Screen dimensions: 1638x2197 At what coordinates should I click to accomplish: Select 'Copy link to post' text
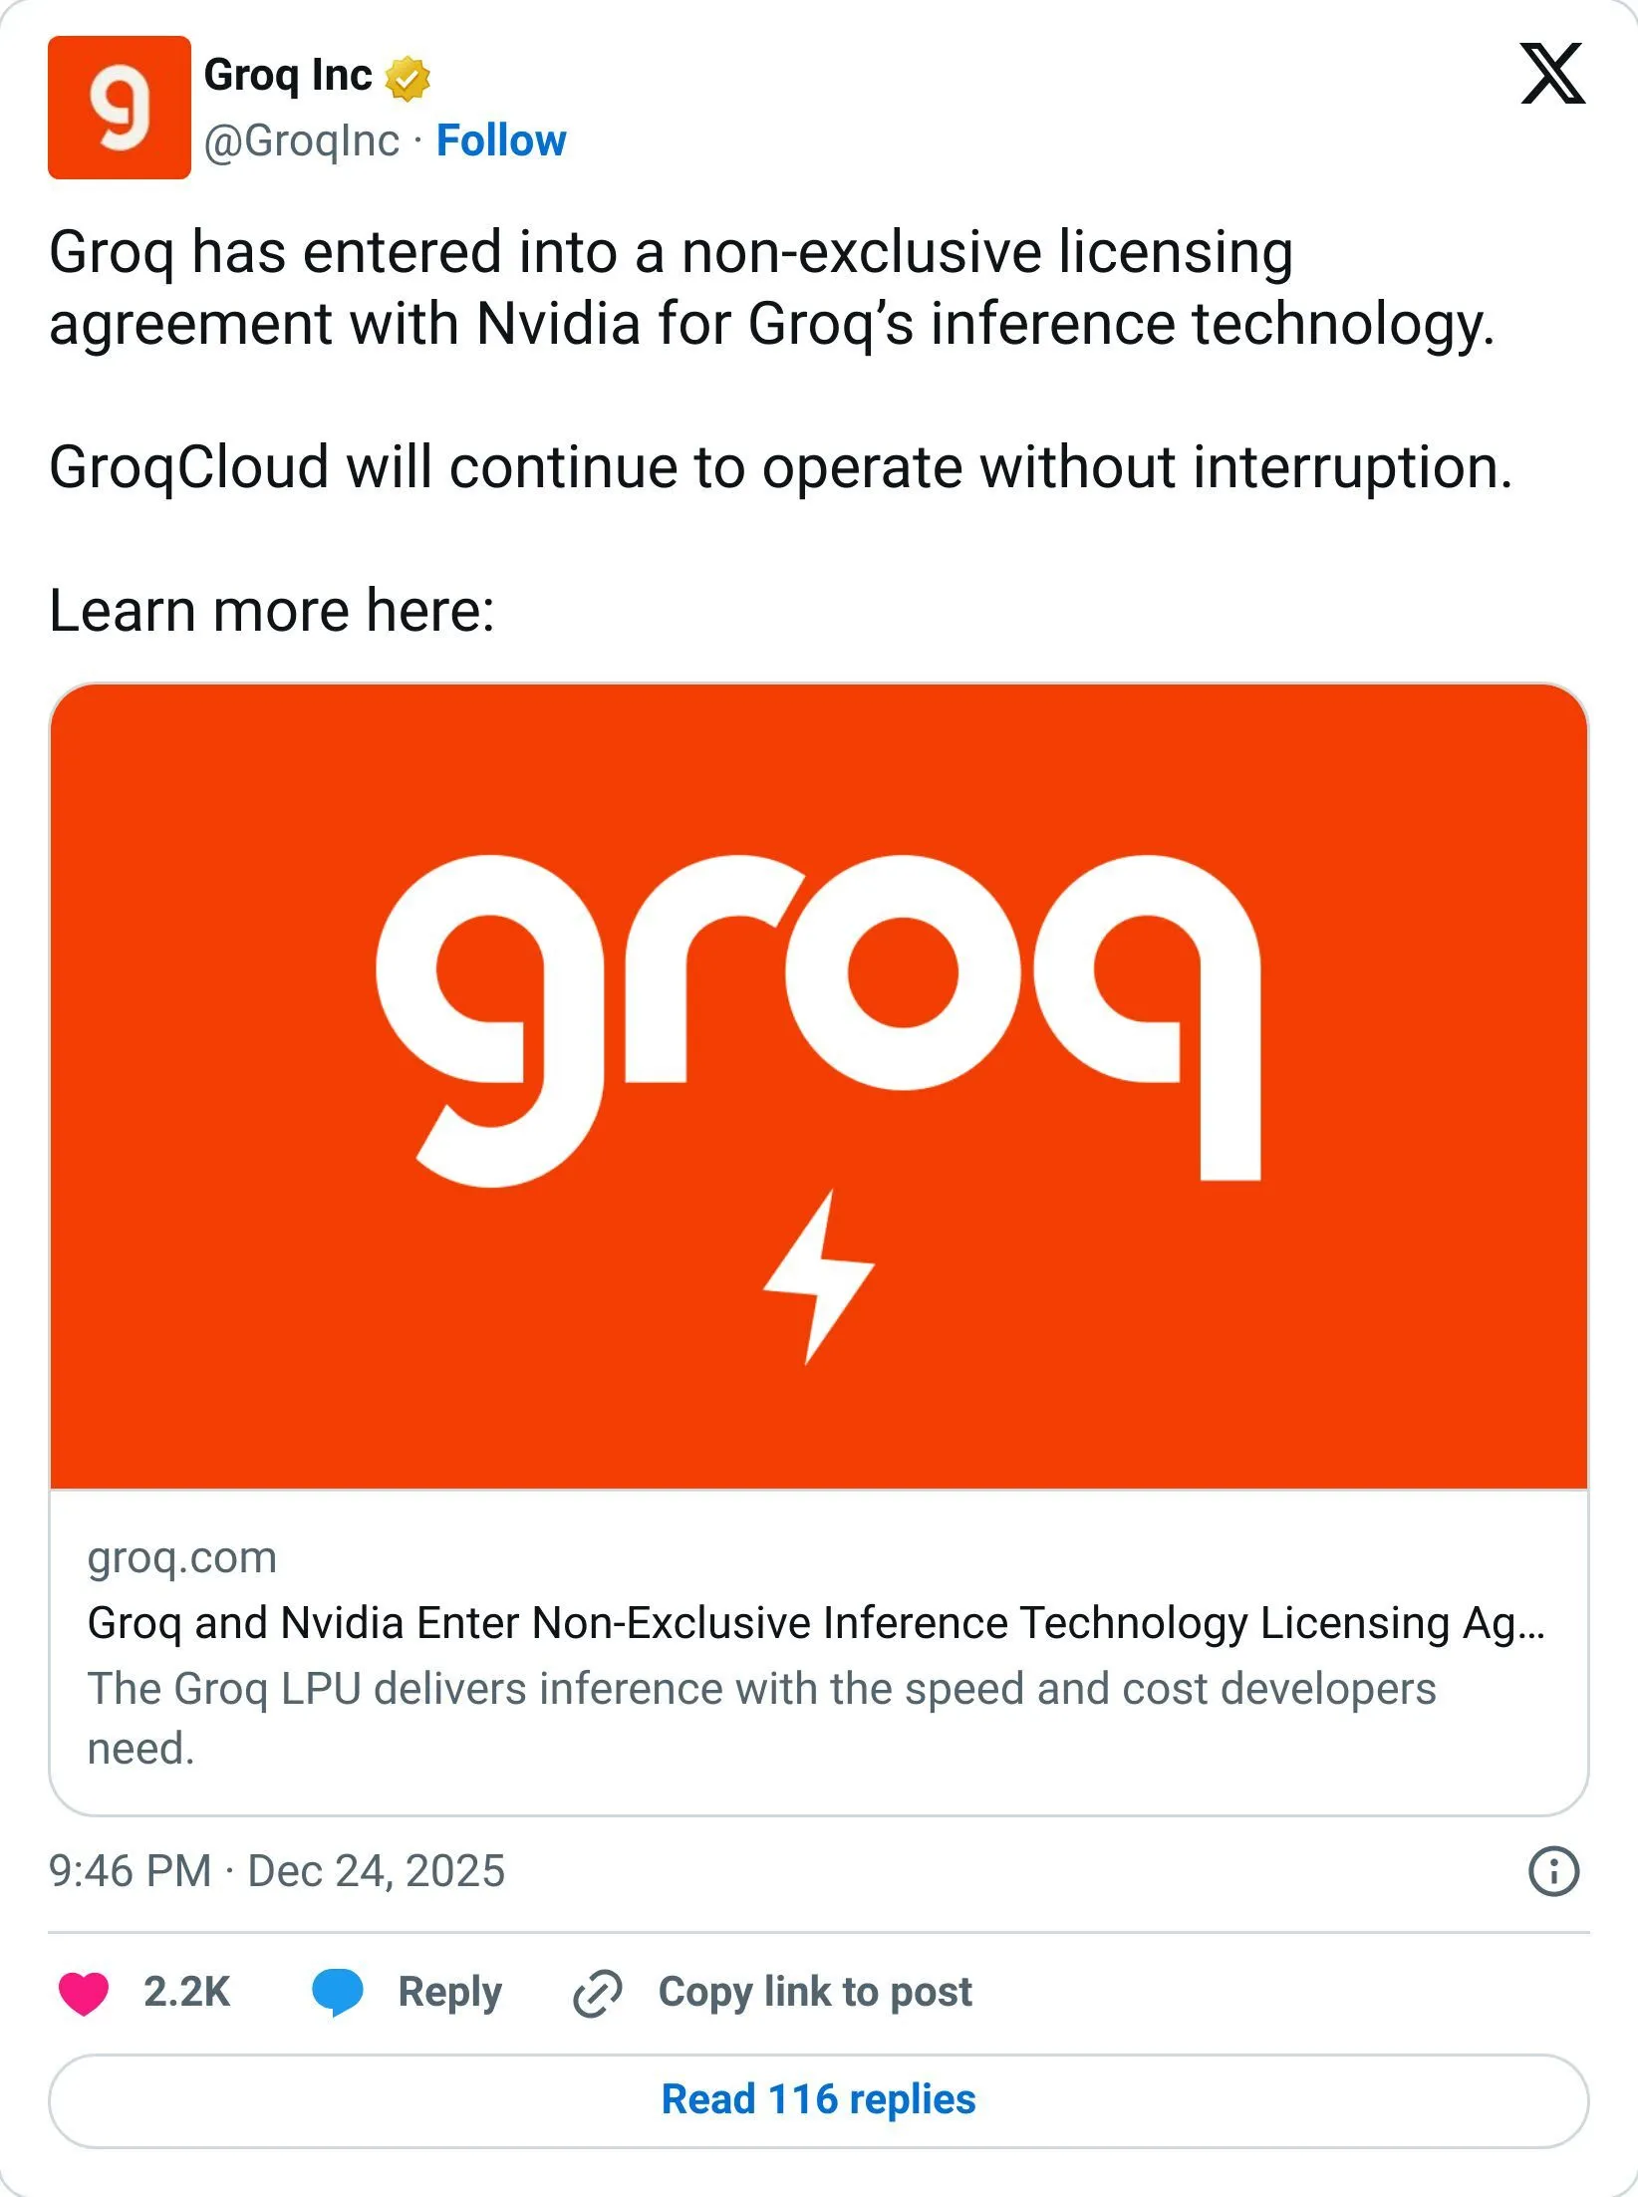click(815, 1993)
